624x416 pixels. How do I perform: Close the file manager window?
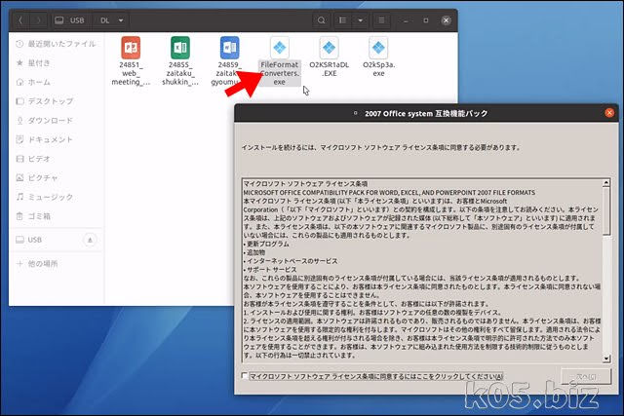pos(446,20)
